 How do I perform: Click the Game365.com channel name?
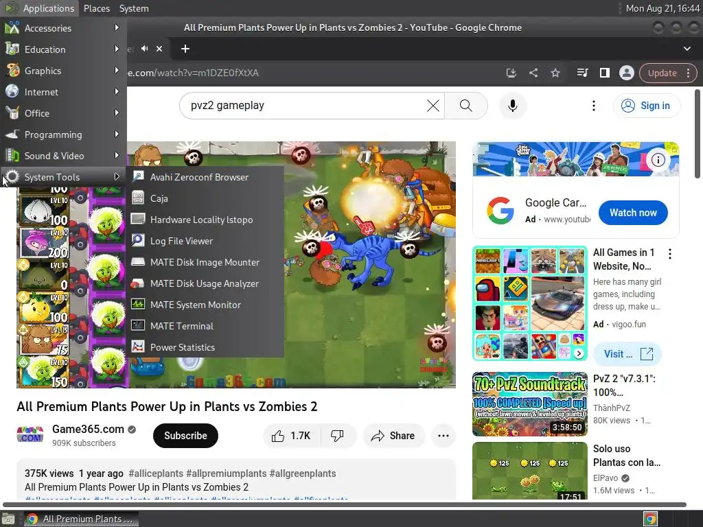[x=88, y=430]
